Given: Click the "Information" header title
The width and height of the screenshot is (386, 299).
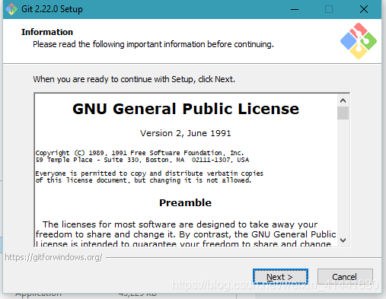Looking at the screenshot, I should (47, 32).
